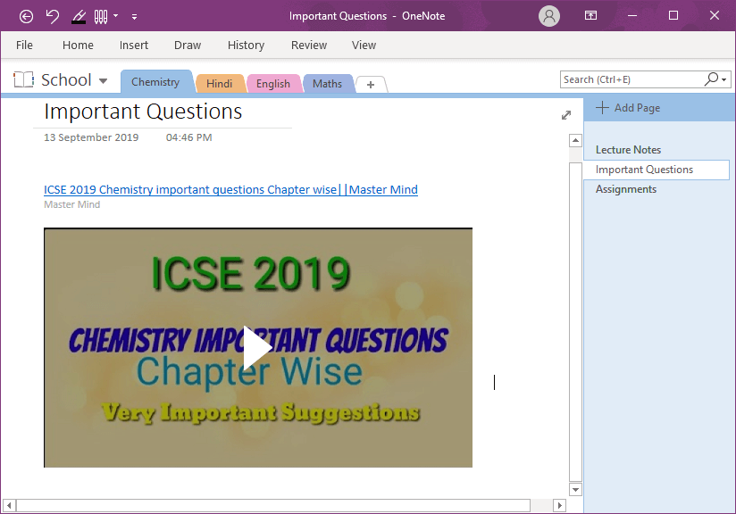This screenshot has height=514, width=736.
Task: Click the vertical scrollbar up arrow
Action: pos(575,141)
